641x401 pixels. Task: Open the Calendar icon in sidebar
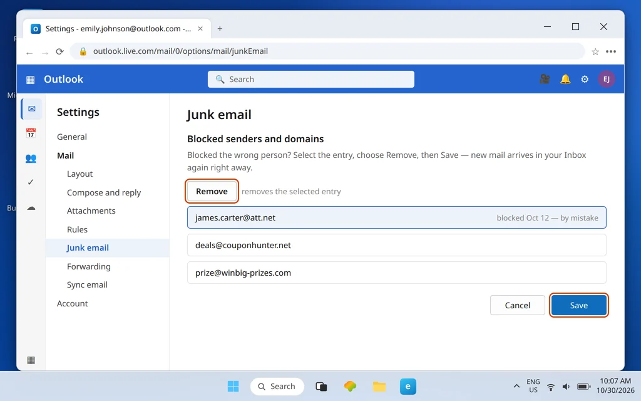point(31,133)
